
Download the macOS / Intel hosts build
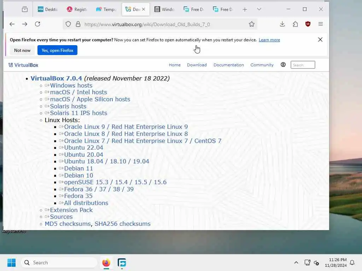tap(78, 92)
